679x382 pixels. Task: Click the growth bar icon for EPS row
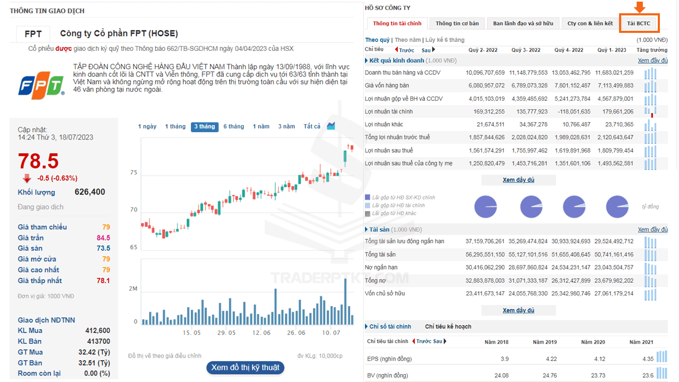(661, 357)
